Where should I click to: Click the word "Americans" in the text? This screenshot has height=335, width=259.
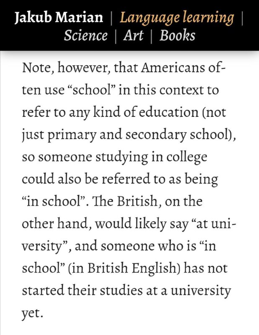(x=169, y=68)
